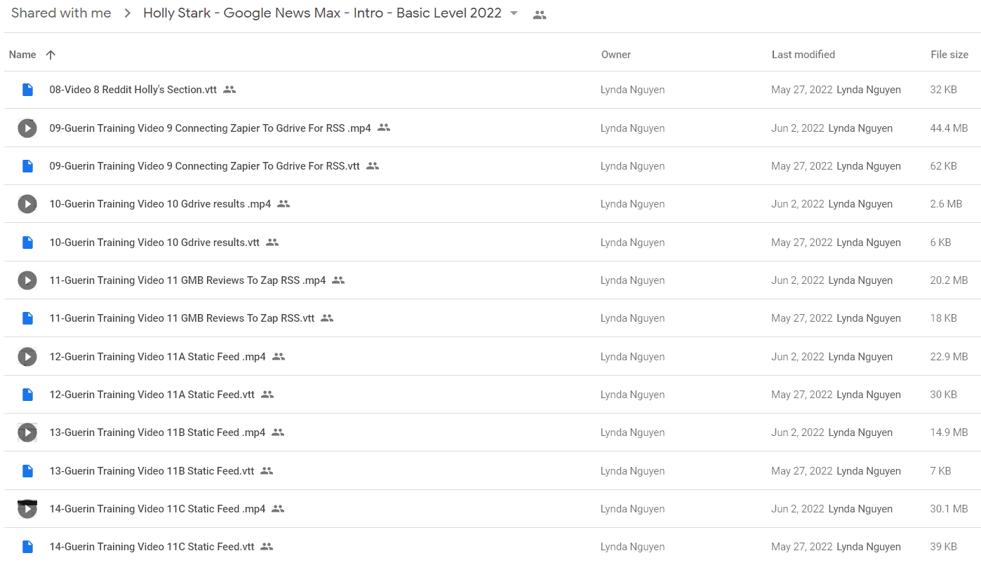This screenshot has width=981, height=565.
Task: Click Lynda Nguyen owner of 08-Video 8 Reddit file
Action: (x=632, y=90)
